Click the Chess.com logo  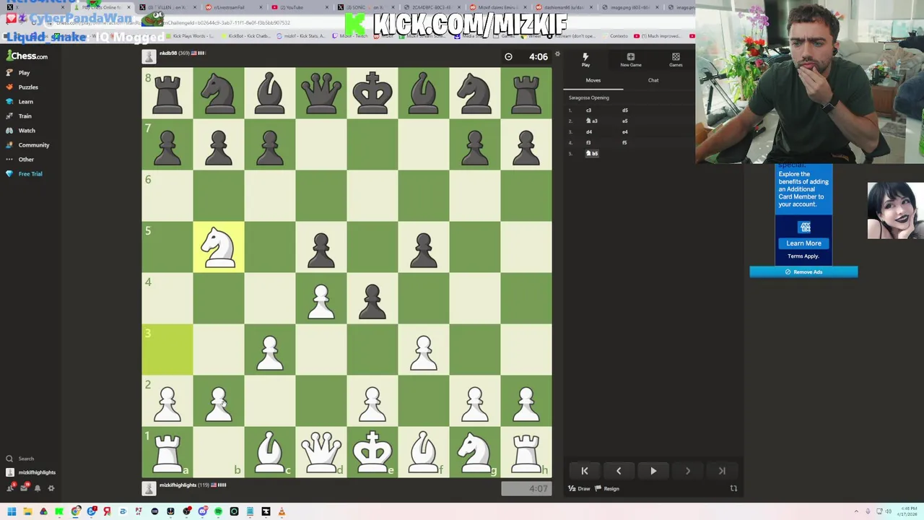27,56
